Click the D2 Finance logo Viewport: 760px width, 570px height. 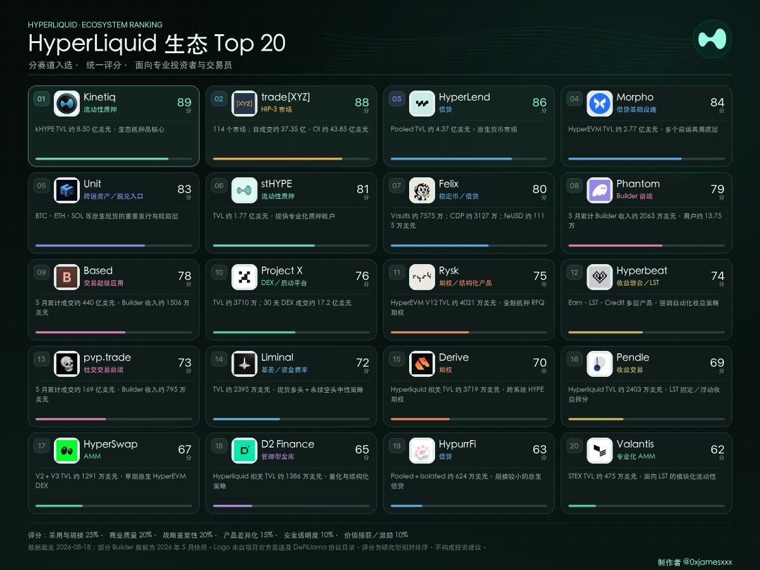pos(244,451)
